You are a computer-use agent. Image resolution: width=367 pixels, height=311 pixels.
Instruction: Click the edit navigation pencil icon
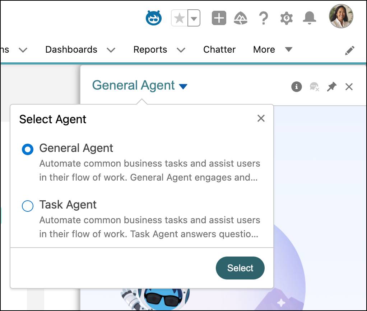click(x=350, y=51)
